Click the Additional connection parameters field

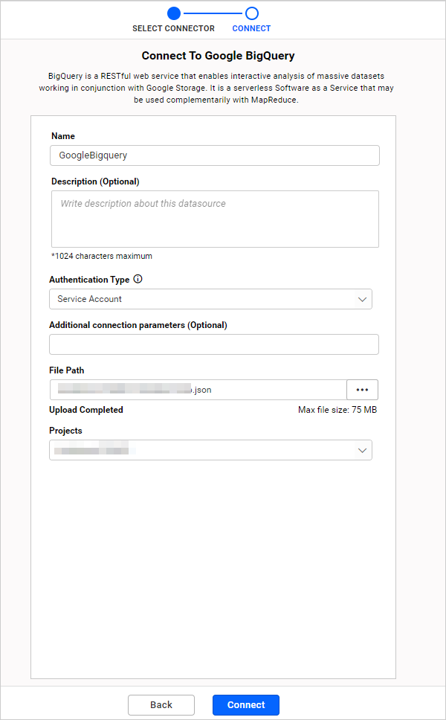pos(214,344)
